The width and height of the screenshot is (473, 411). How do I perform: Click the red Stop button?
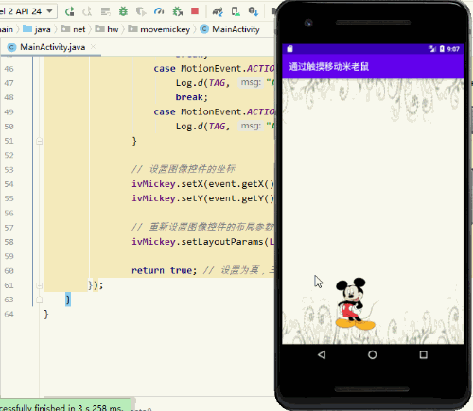(x=195, y=11)
